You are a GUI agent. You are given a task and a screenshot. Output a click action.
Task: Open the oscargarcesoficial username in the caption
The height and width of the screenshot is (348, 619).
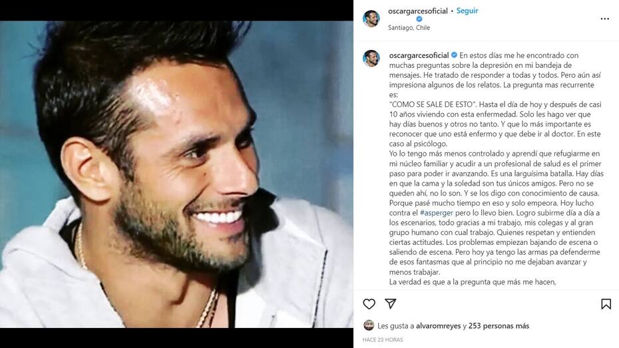tap(419, 55)
